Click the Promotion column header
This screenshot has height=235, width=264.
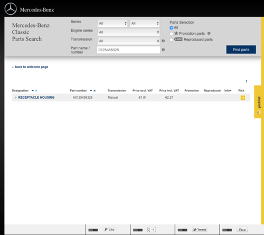pyautogui.click(x=192, y=91)
